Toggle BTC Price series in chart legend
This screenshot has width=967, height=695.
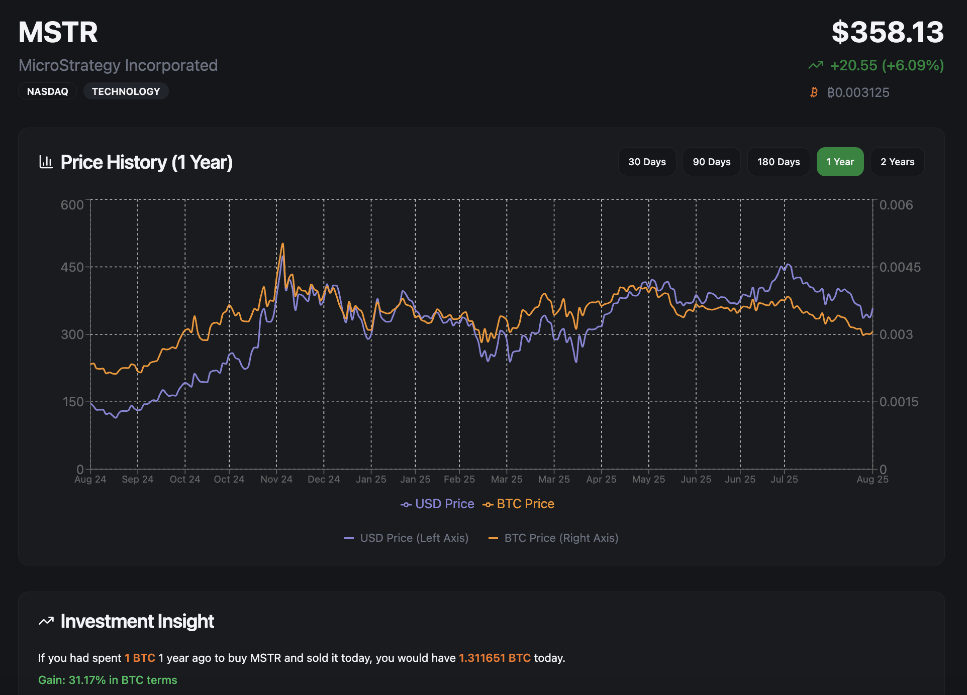pos(518,504)
